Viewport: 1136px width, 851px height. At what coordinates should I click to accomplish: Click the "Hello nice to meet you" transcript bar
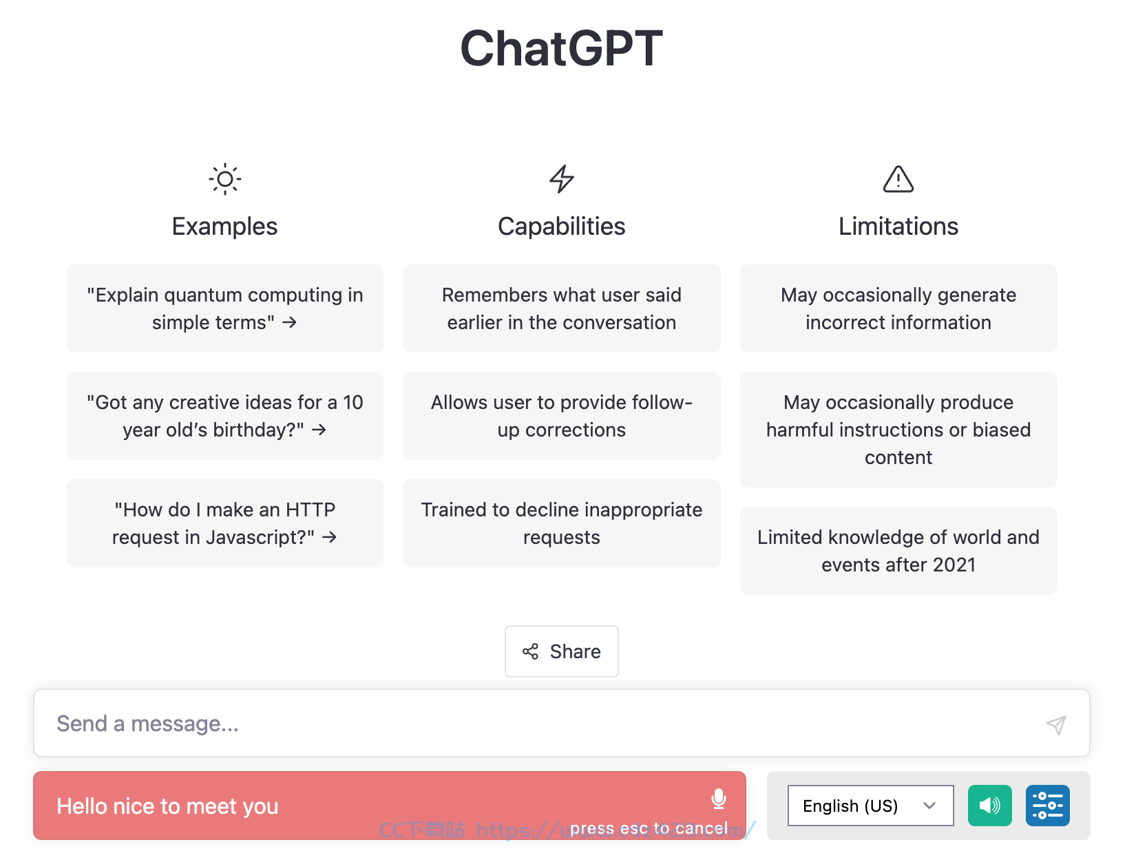(x=390, y=806)
